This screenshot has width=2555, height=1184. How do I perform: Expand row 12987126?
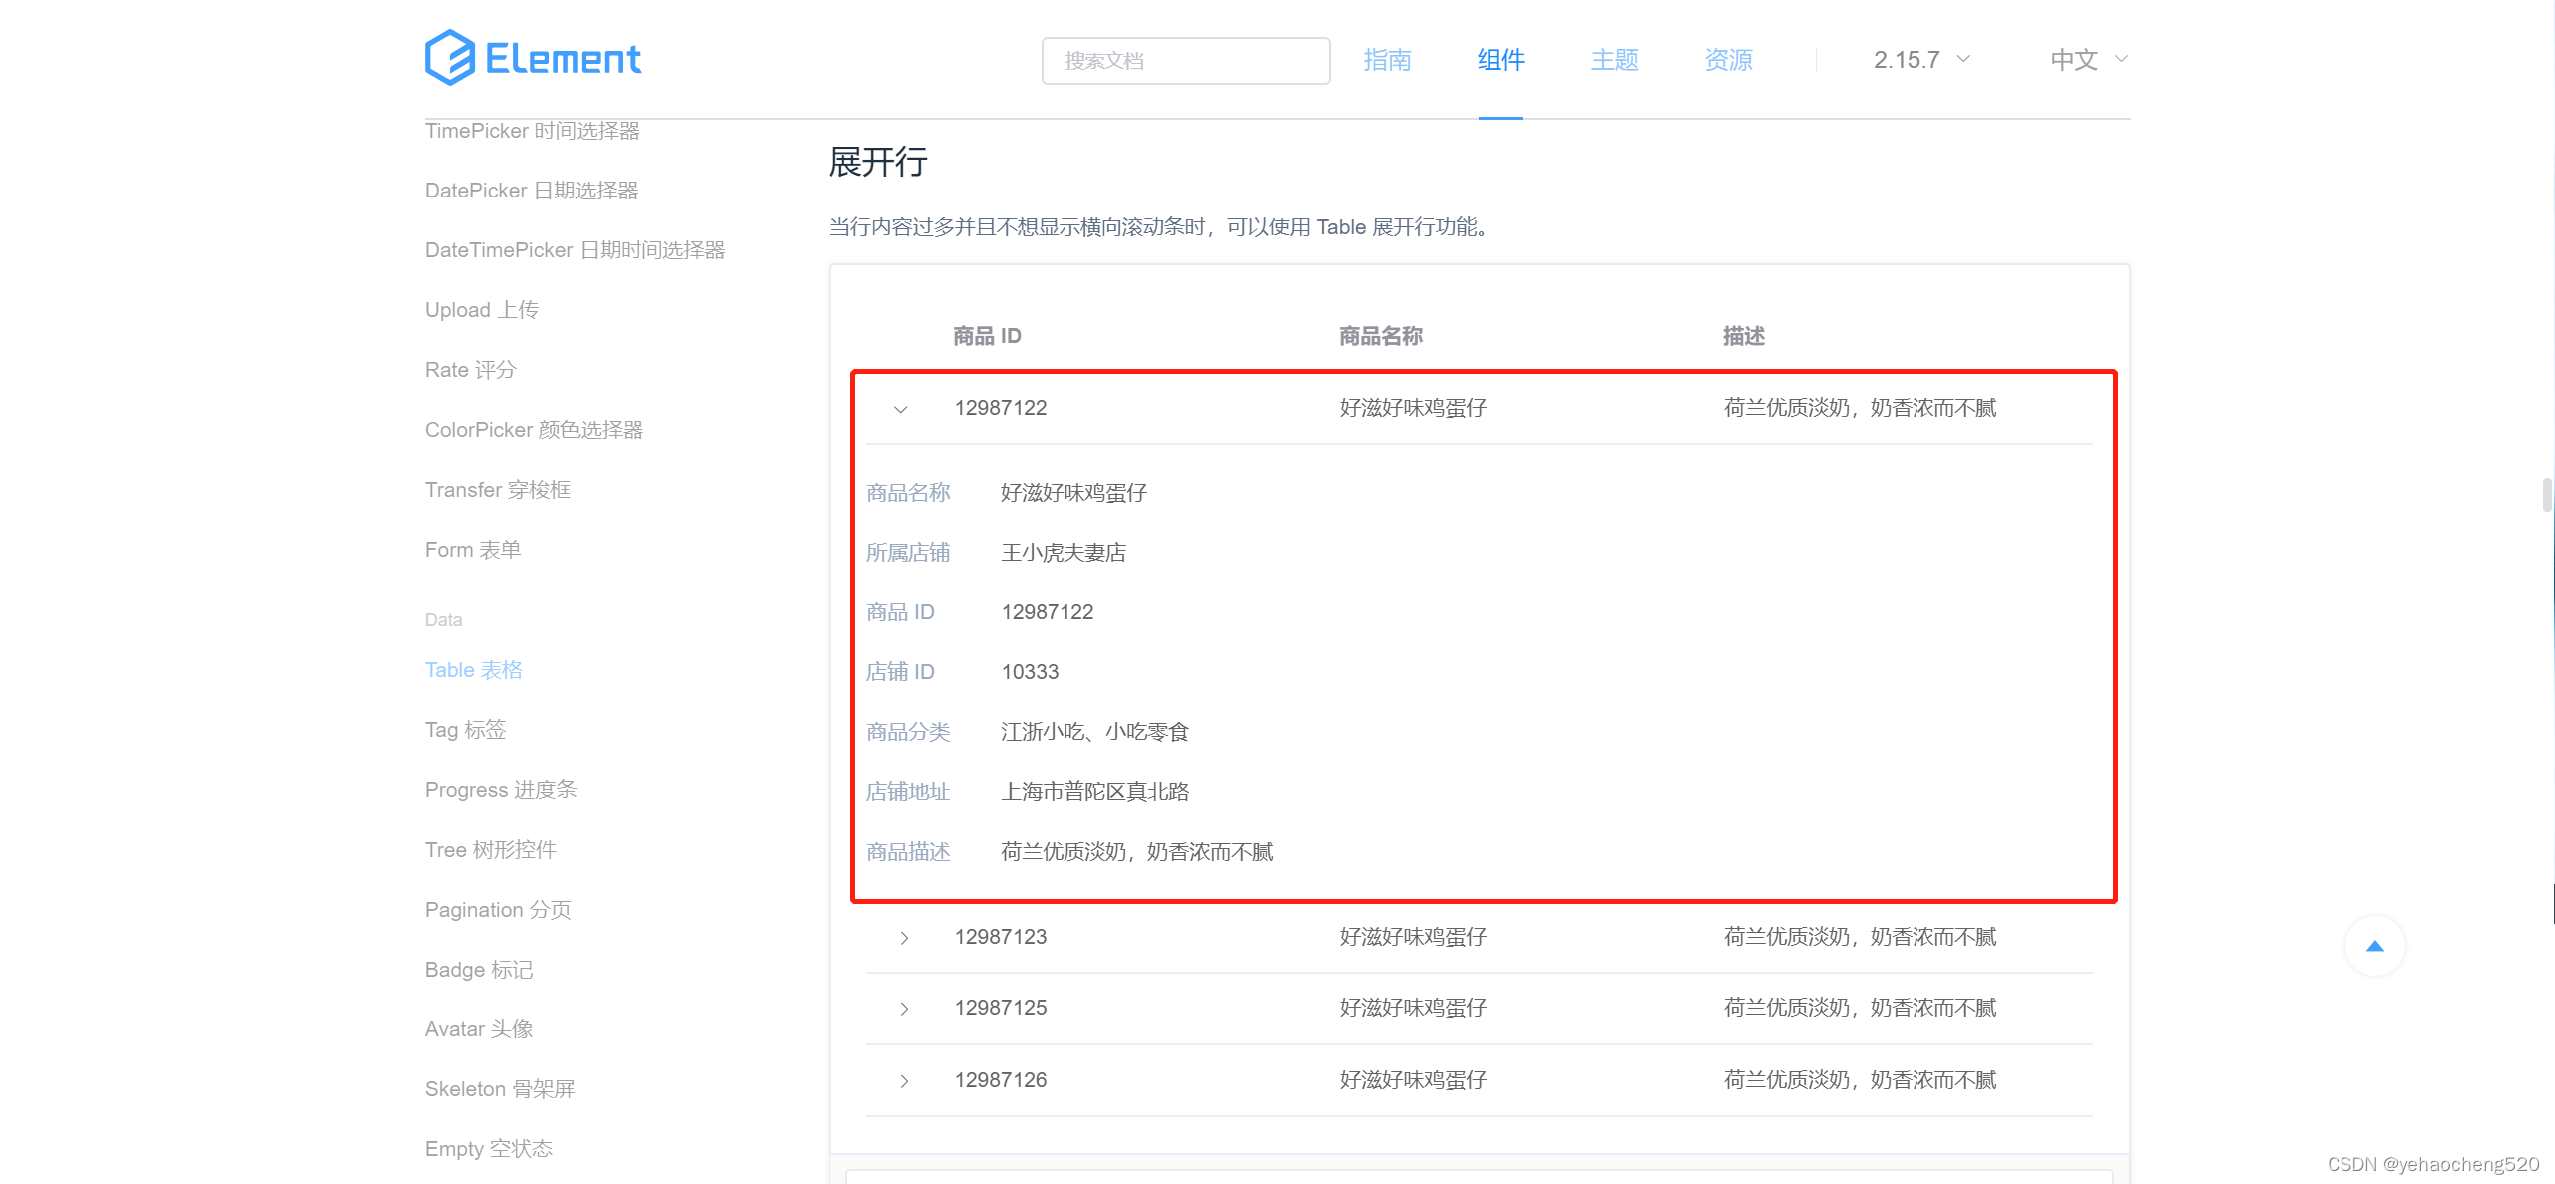pyautogui.click(x=903, y=1081)
